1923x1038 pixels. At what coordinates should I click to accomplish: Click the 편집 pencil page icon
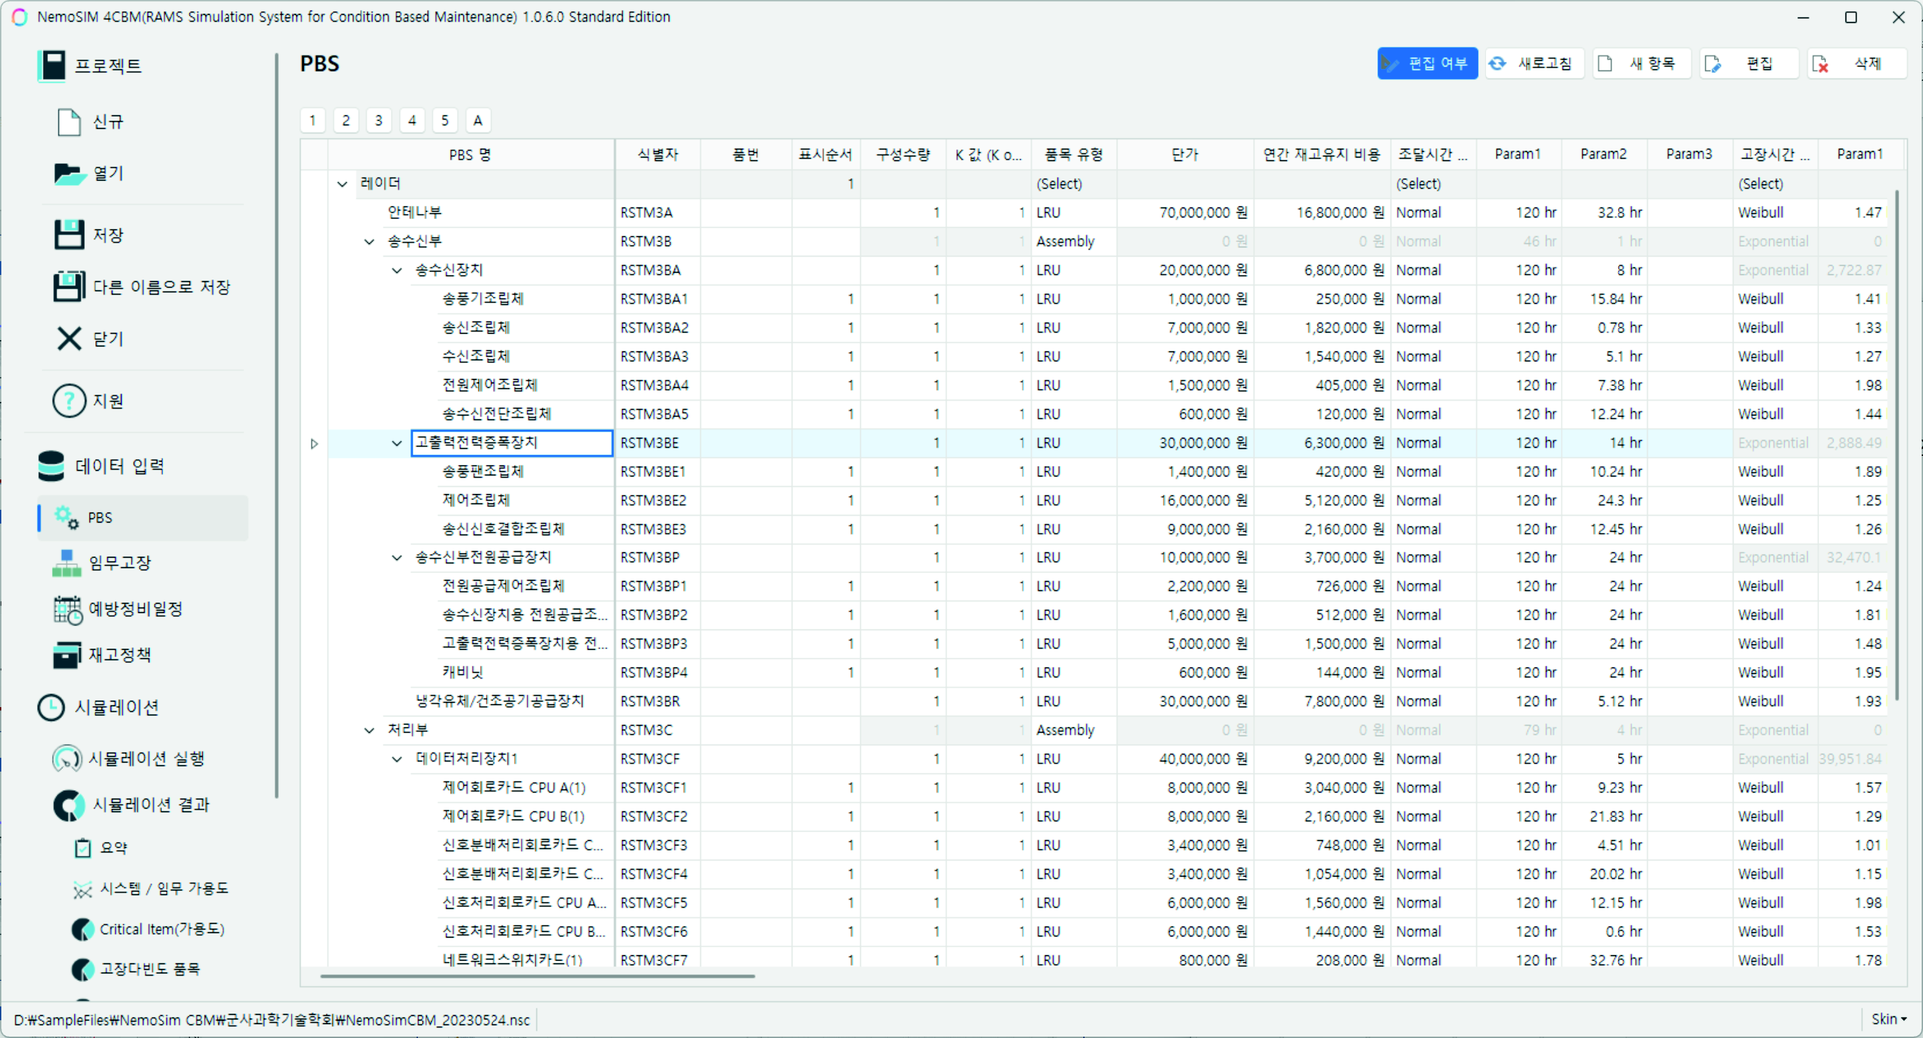click(x=1712, y=64)
